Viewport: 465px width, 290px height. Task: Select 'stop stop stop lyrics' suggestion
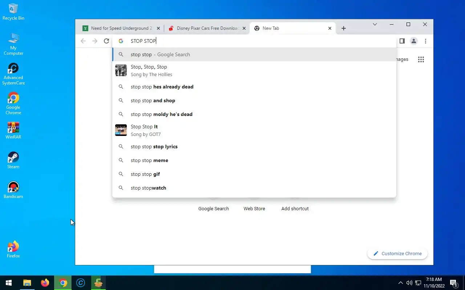[x=254, y=146]
